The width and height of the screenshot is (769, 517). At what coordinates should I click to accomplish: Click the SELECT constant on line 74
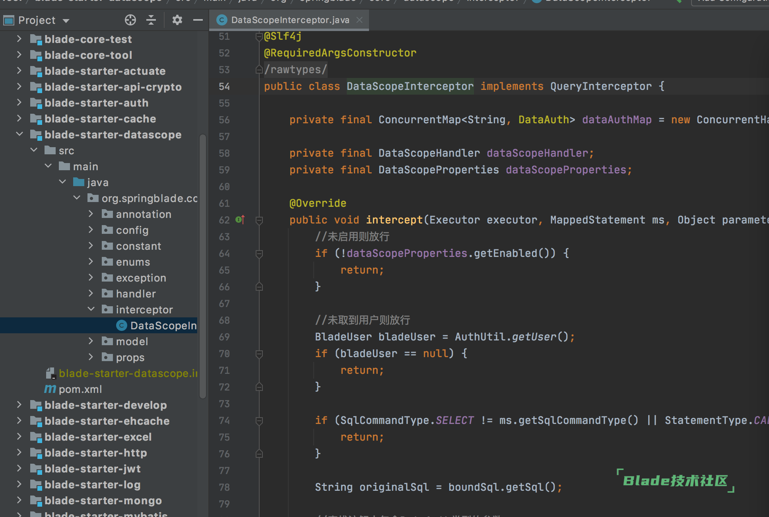454,420
